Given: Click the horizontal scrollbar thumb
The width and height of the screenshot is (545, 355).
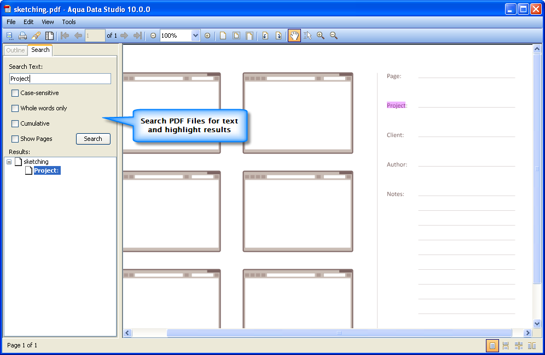Looking at the screenshot, I should click(339, 333).
